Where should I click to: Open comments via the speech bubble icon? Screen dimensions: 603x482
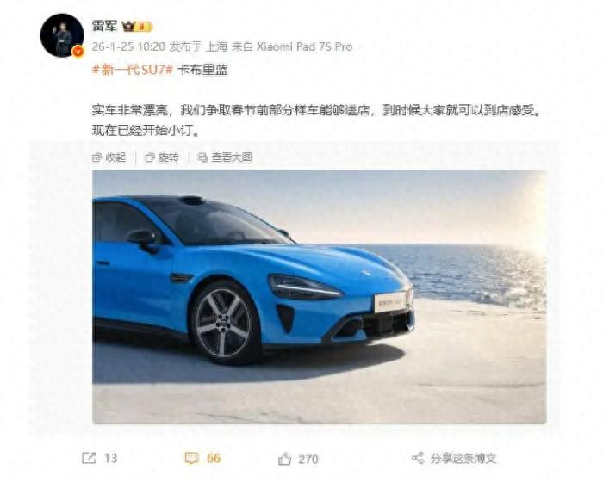coord(191,458)
